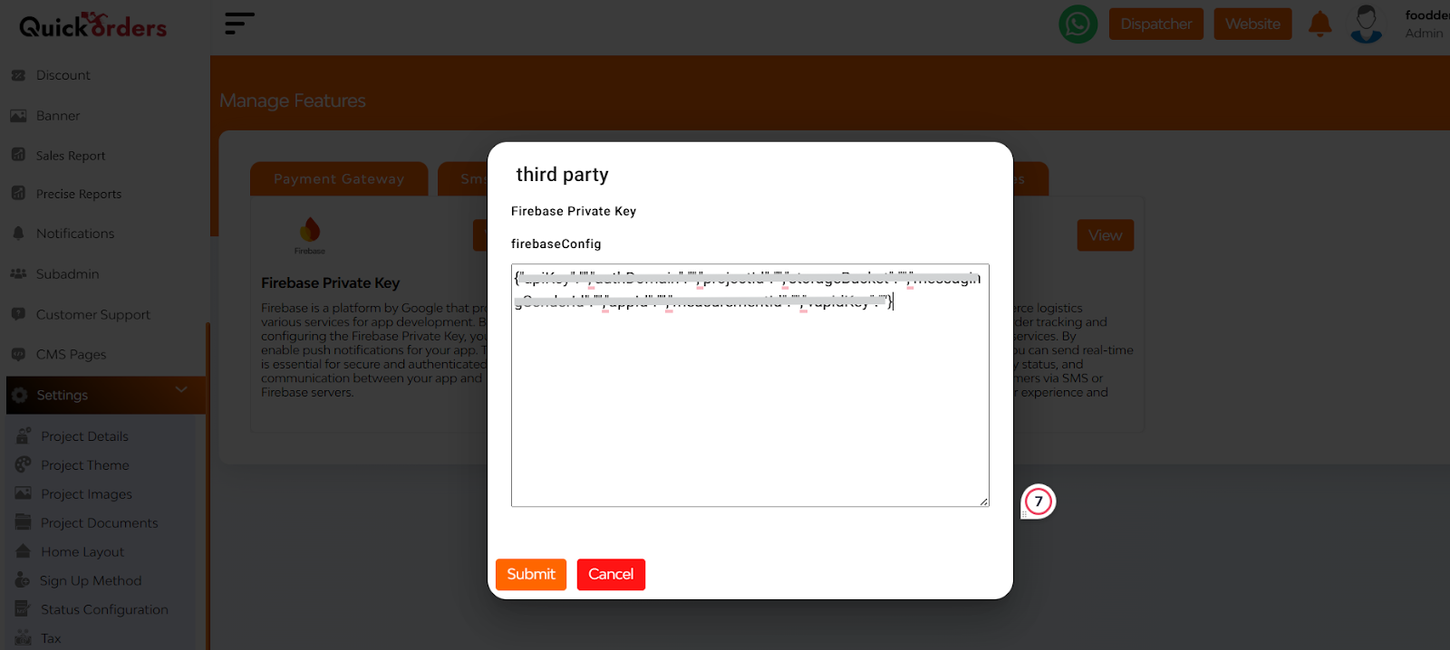Viewport: 1450px width, 650px height.
Task: Click the Precise Reports icon
Action: (18, 193)
